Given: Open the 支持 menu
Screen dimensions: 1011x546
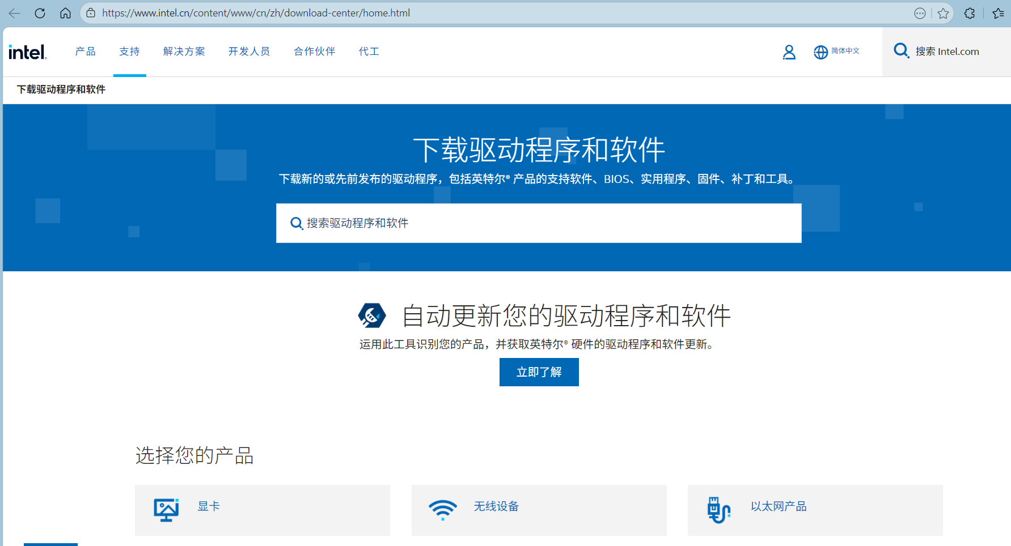Looking at the screenshot, I should [130, 52].
